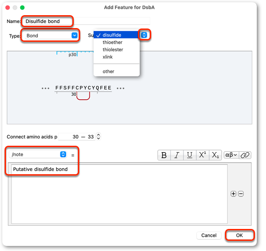This screenshot has width=266, height=251.
Task: Insert hyperlink using chain icon
Action: pos(245,155)
